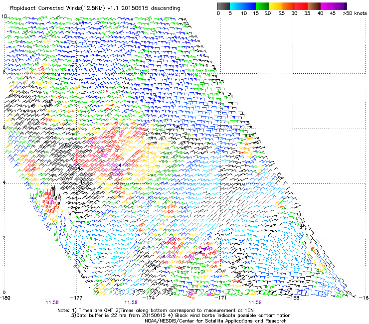Viewport: 369px width, 324px height.
Task: Click the '4' latitude axis label
Action: 4,182
